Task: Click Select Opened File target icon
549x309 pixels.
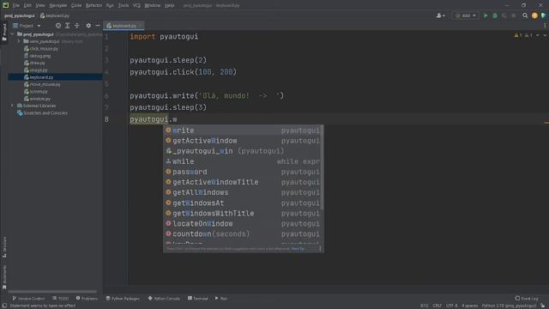Action: click(58, 26)
